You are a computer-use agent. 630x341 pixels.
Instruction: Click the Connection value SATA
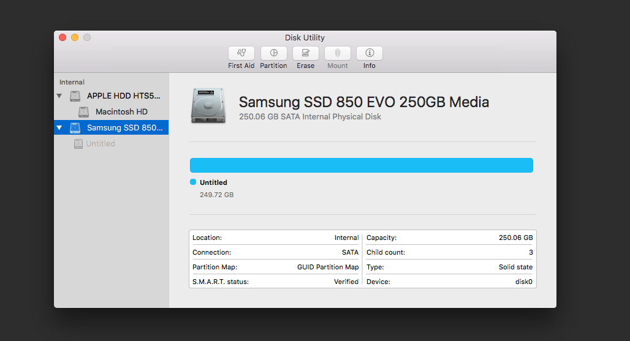(350, 252)
